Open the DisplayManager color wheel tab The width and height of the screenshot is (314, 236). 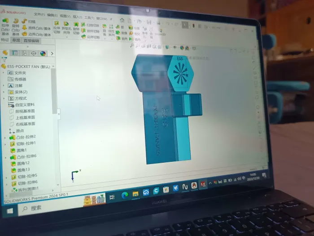[43, 53]
